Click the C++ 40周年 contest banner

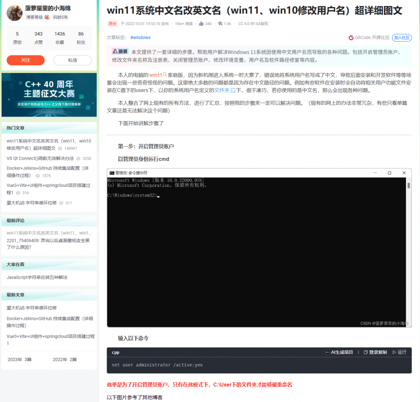[x=49, y=95]
